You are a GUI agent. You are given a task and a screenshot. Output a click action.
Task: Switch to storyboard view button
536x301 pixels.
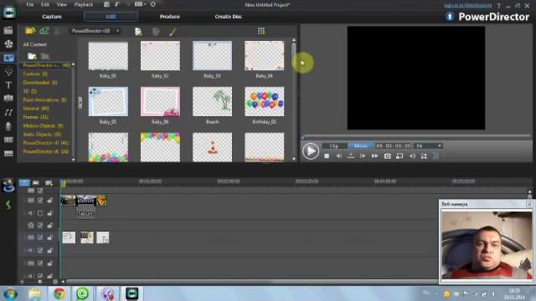[x=36, y=183]
